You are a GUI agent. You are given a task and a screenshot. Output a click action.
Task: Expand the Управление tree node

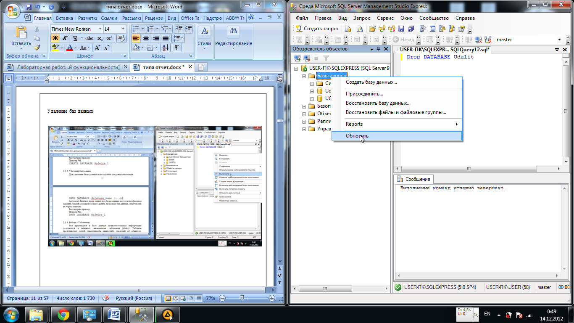click(304, 129)
